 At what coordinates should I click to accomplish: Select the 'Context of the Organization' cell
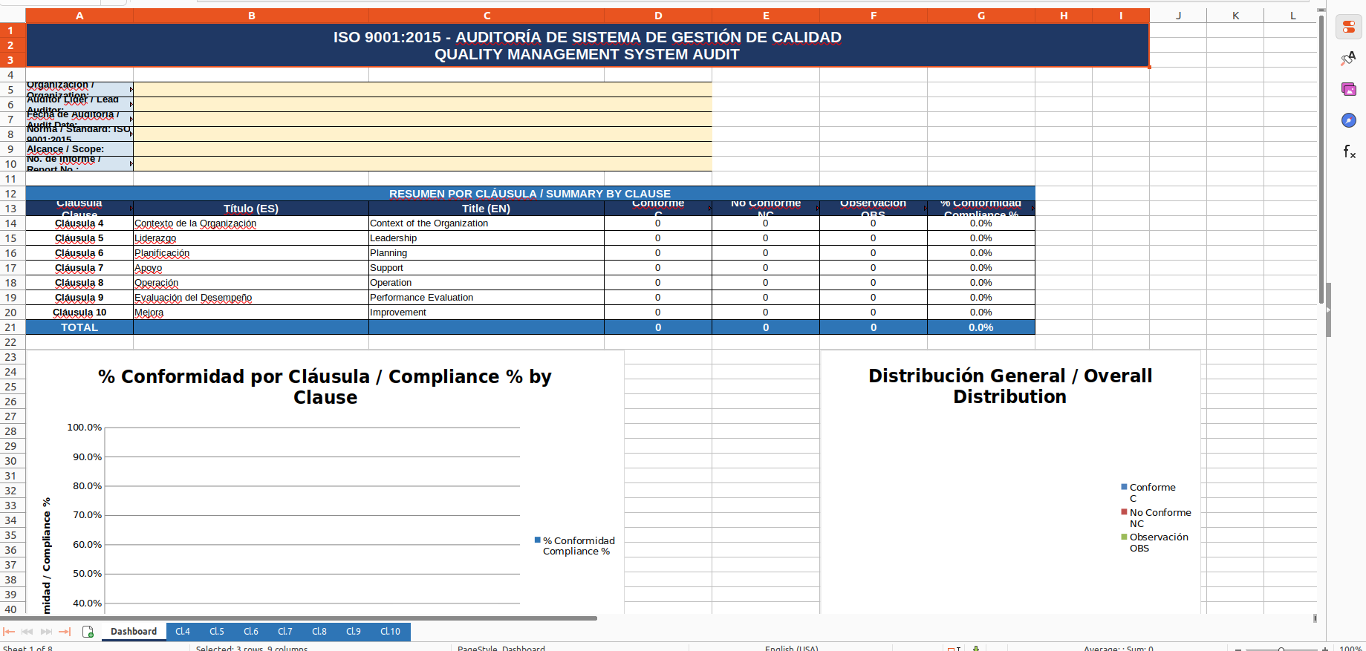pos(487,223)
